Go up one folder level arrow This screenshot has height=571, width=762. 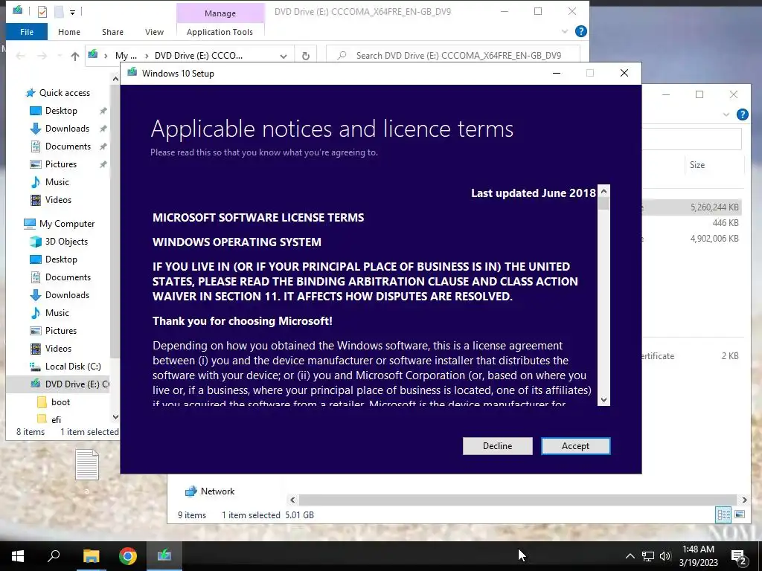coord(75,56)
